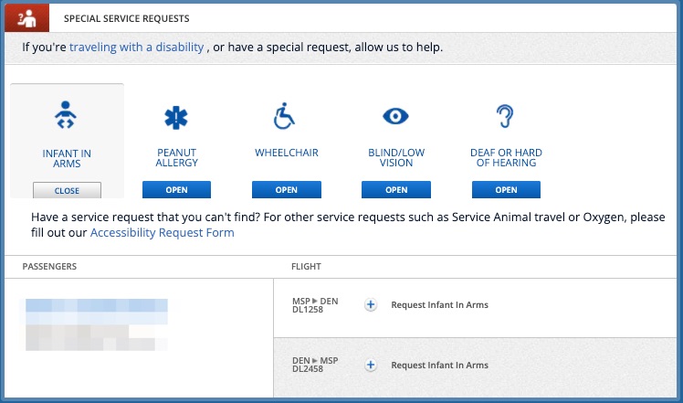This screenshot has height=403, width=683.
Task: Expand Peanut Allergy with its OPEN button
Action: 176,190
